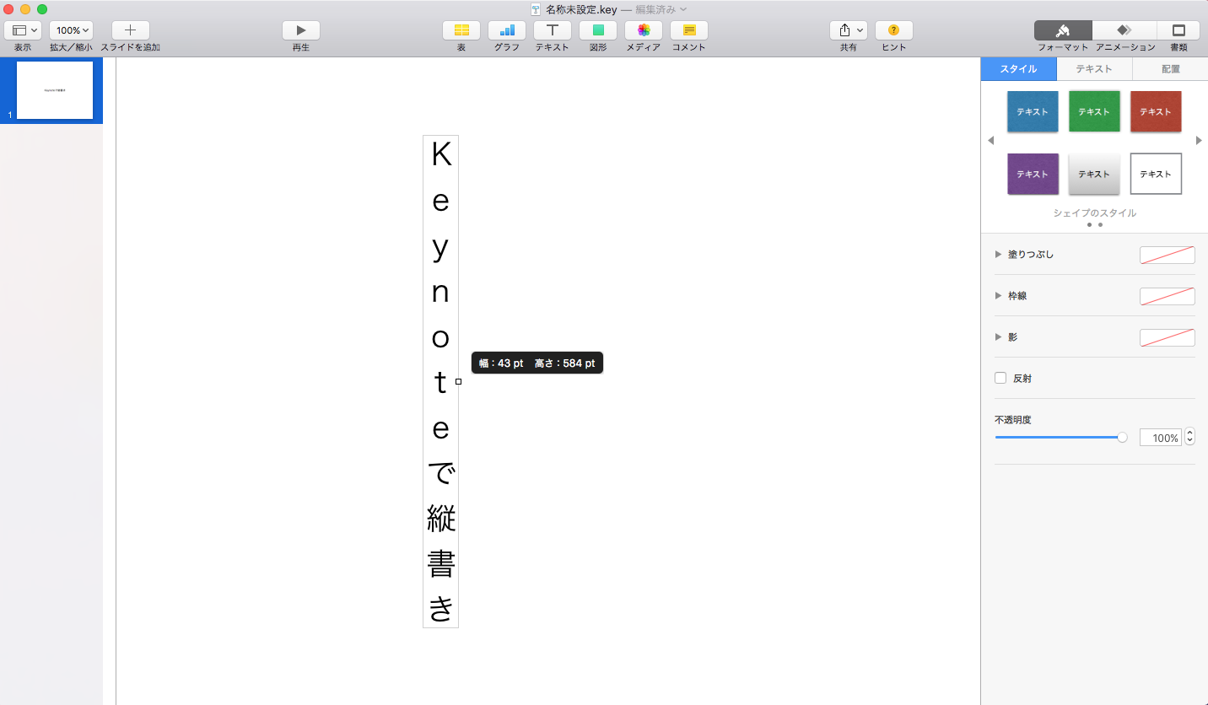Open the グラフ chart inserter
1208x705 pixels.
(506, 30)
